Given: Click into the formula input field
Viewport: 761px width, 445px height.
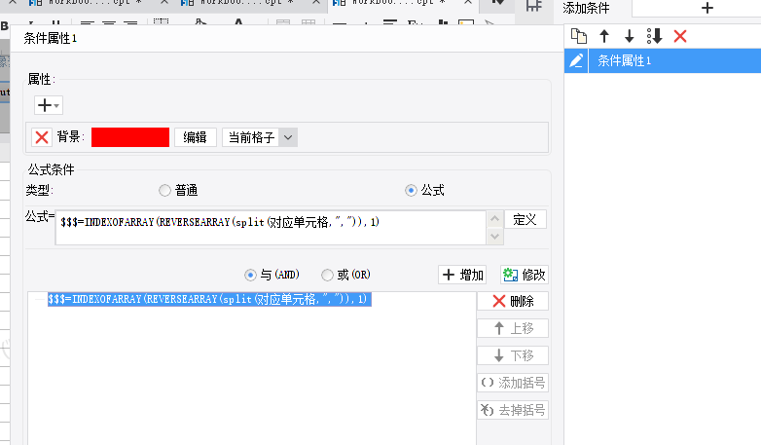Looking at the screenshot, I should pyautogui.click(x=271, y=227).
